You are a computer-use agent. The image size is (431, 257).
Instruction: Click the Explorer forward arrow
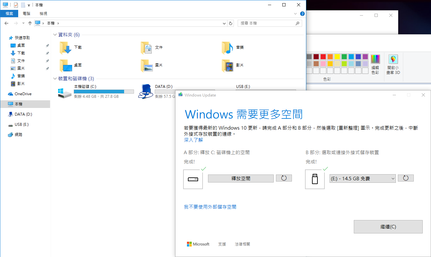(16, 23)
